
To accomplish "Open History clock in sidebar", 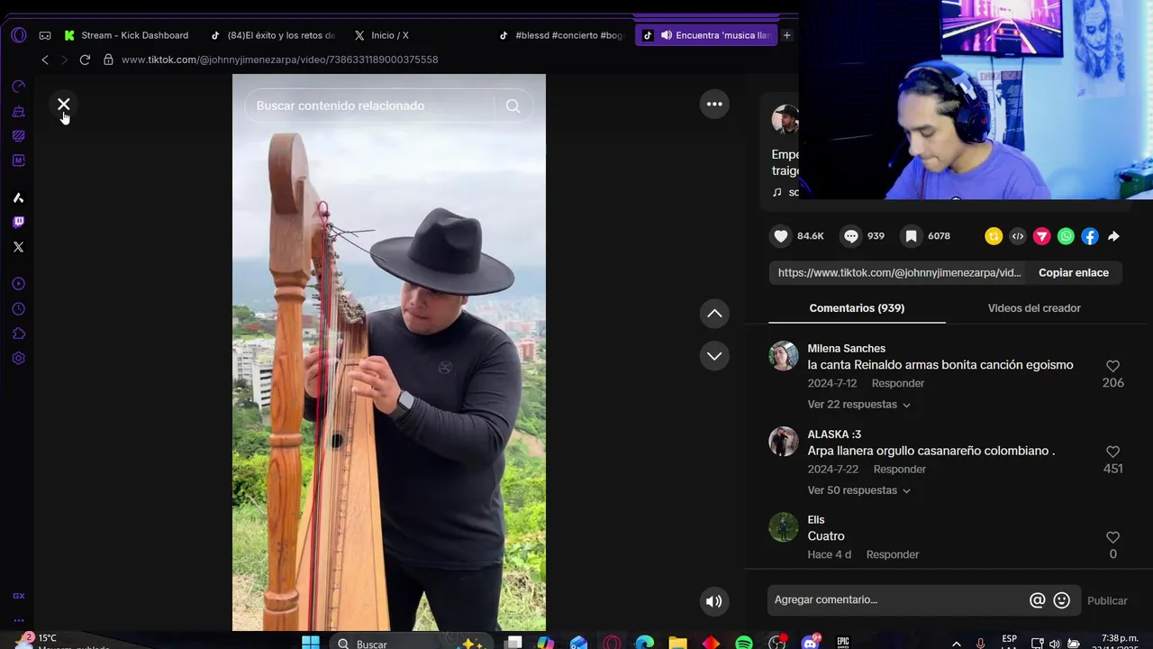I will [18, 309].
